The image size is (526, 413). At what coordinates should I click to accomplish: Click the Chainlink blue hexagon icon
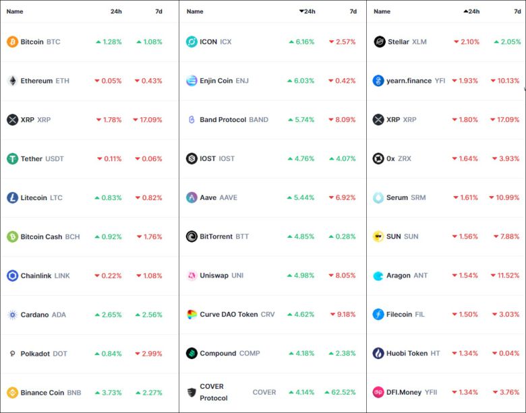click(x=12, y=276)
